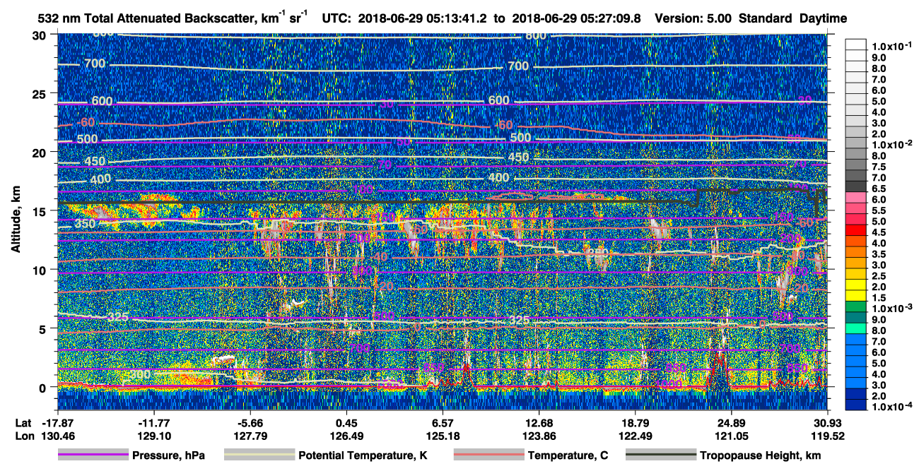The width and height of the screenshot is (919, 471).
Task: Click latitude value 30.93
Action: 827,423
